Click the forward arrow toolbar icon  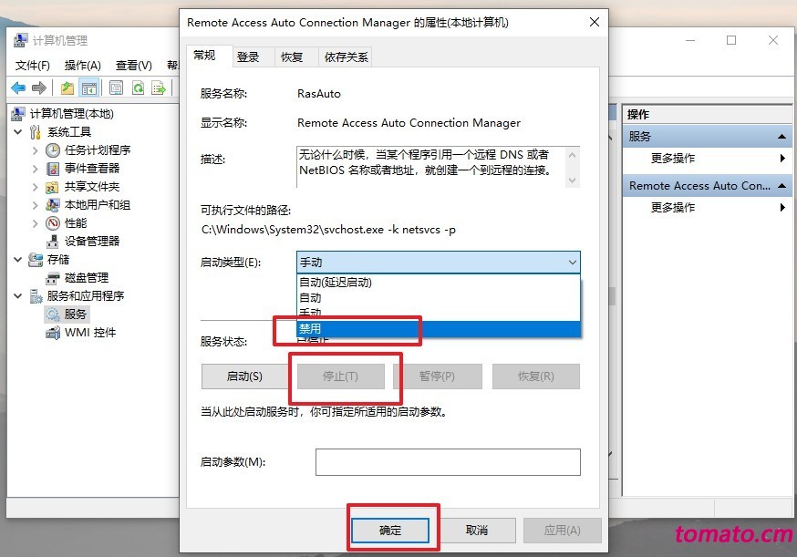(x=39, y=88)
